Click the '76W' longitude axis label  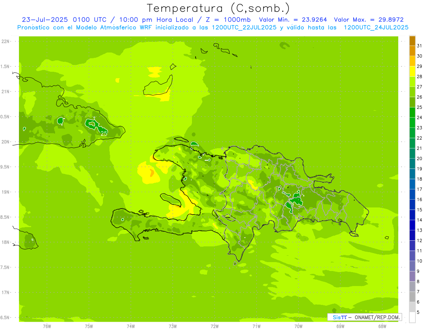coord(47,326)
